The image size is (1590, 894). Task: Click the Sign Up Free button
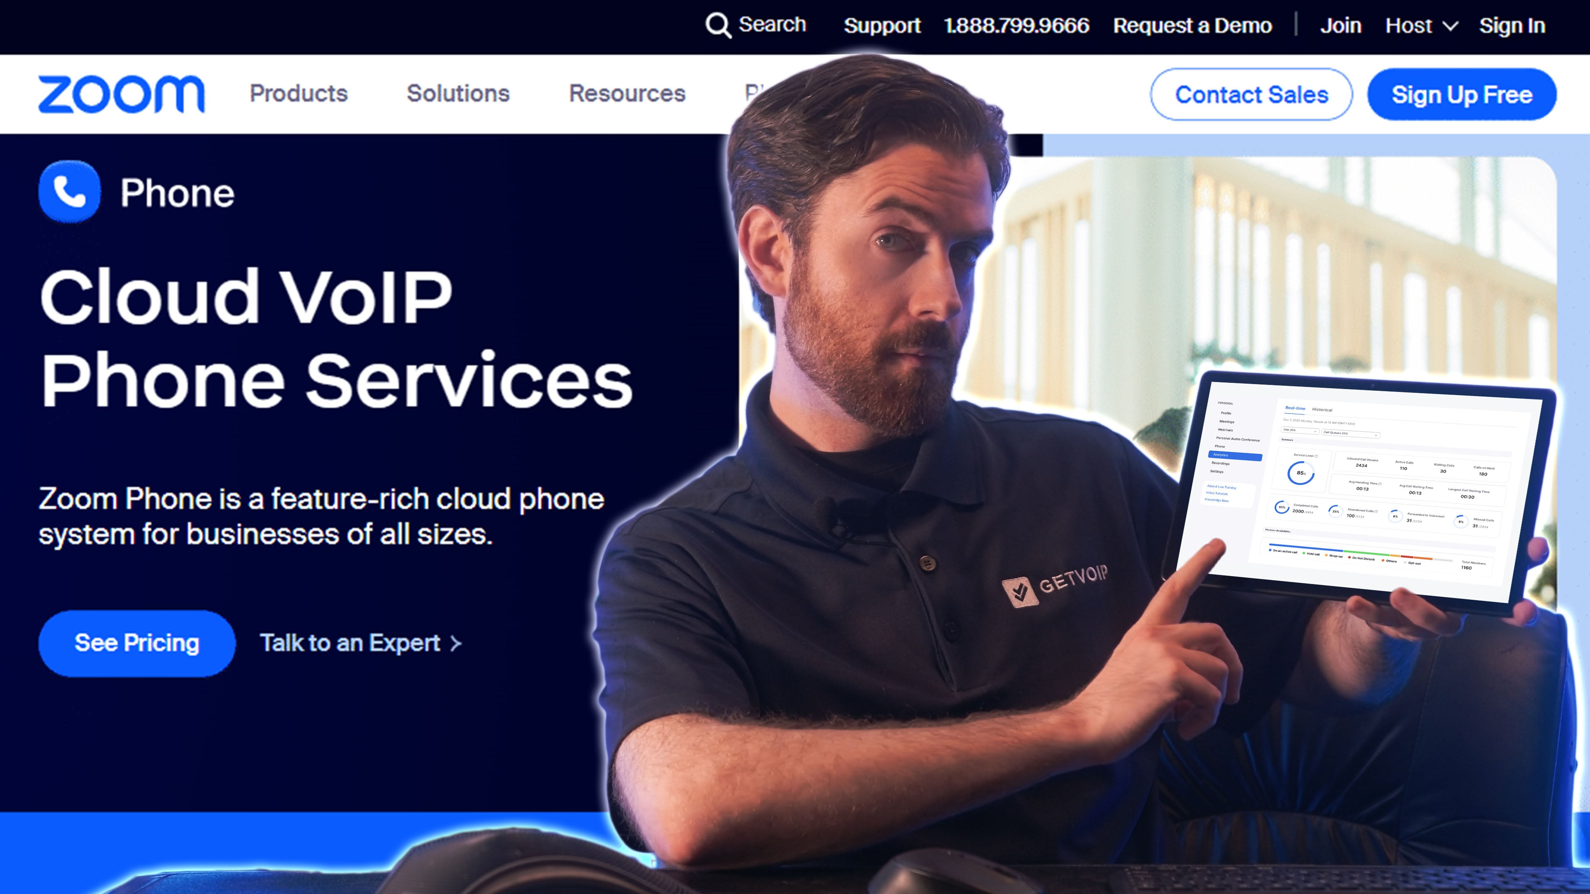point(1462,94)
